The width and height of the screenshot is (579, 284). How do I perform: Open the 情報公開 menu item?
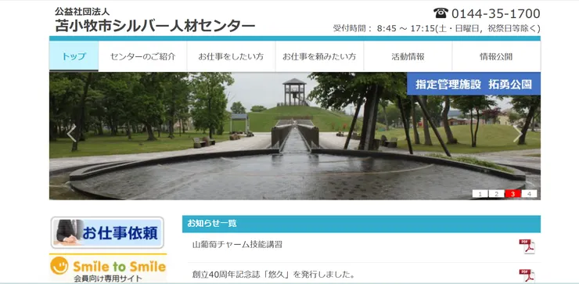coord(496,56)
